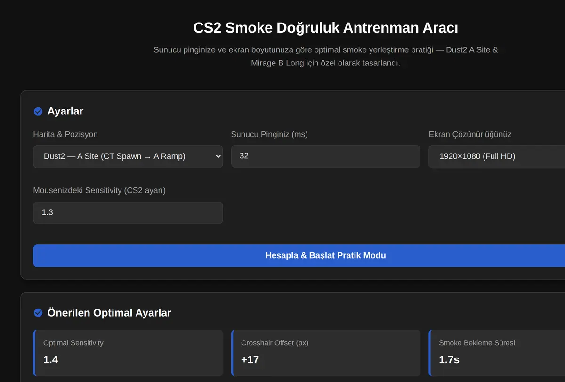This screenshot has width=565, height=382.
Task: Focus the Sensitivity input showing 1.3
Action: point(128,212)
